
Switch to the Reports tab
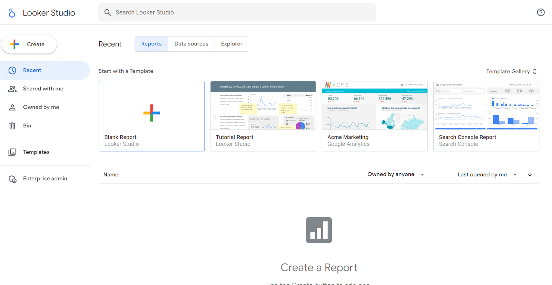tap(151, 44)
